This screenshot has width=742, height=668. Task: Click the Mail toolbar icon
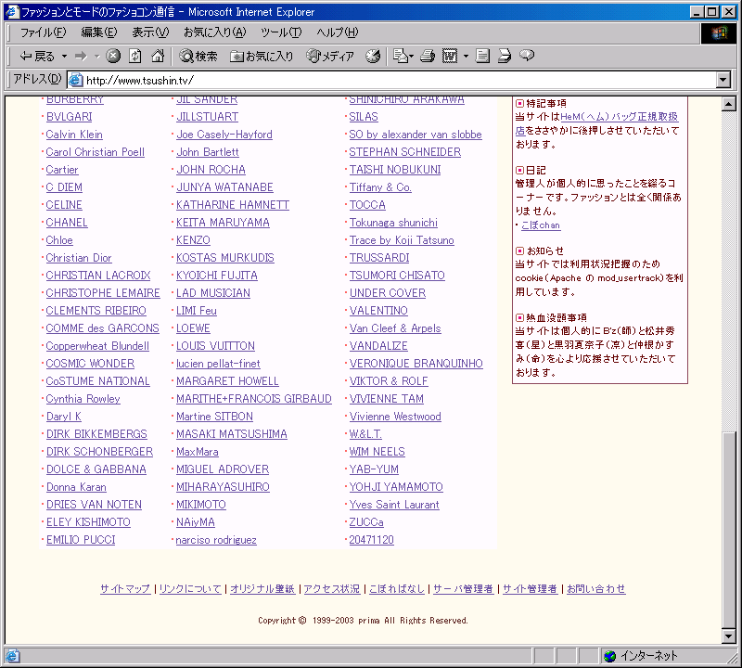coord(401,57)
